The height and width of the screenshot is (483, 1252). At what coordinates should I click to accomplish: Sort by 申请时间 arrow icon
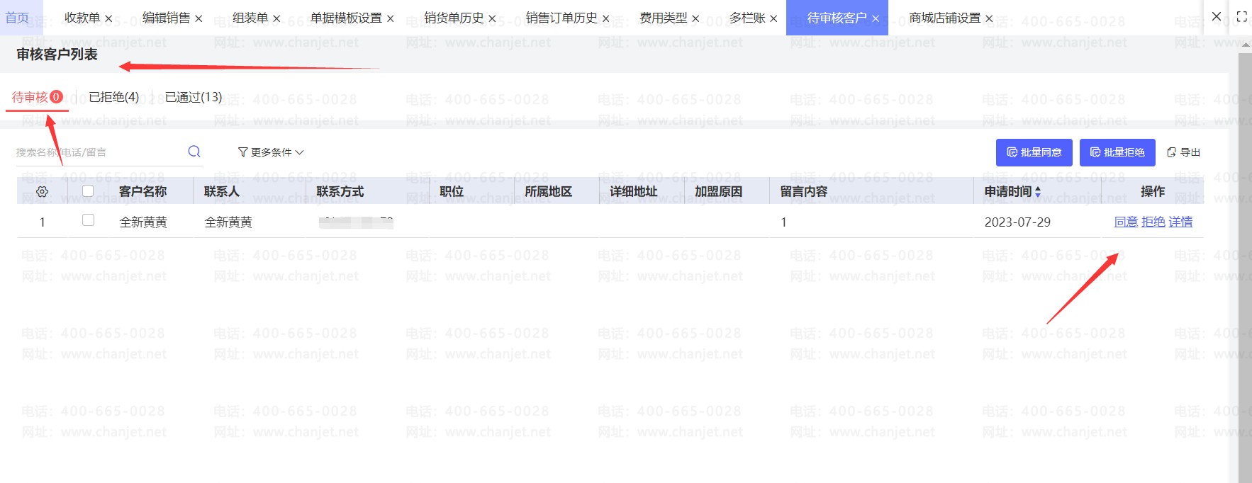[1038, 191]
